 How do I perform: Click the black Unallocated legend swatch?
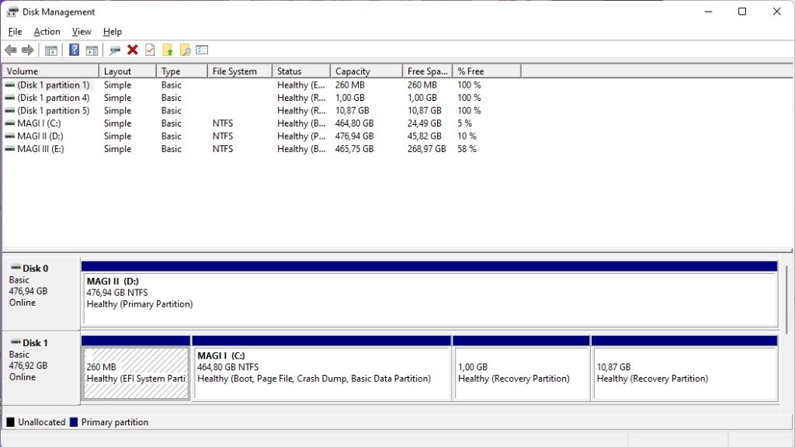10,421
